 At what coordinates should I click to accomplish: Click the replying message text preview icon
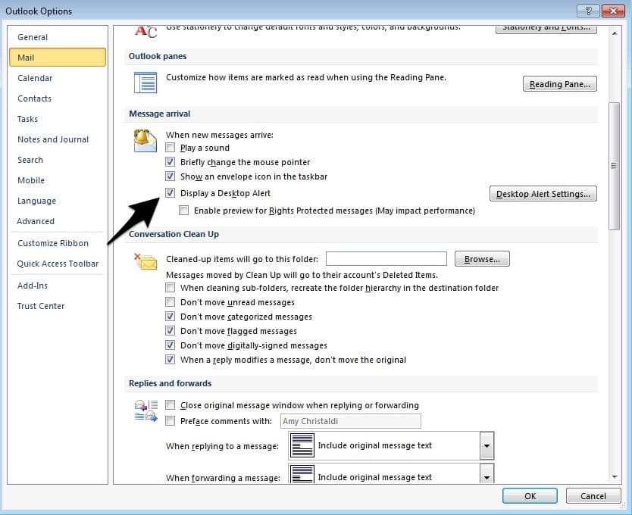(x=302, y=445)
